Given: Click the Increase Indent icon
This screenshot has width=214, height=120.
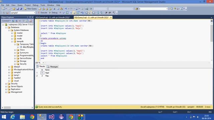Looking at the screenshot, I should click(110, 13).
